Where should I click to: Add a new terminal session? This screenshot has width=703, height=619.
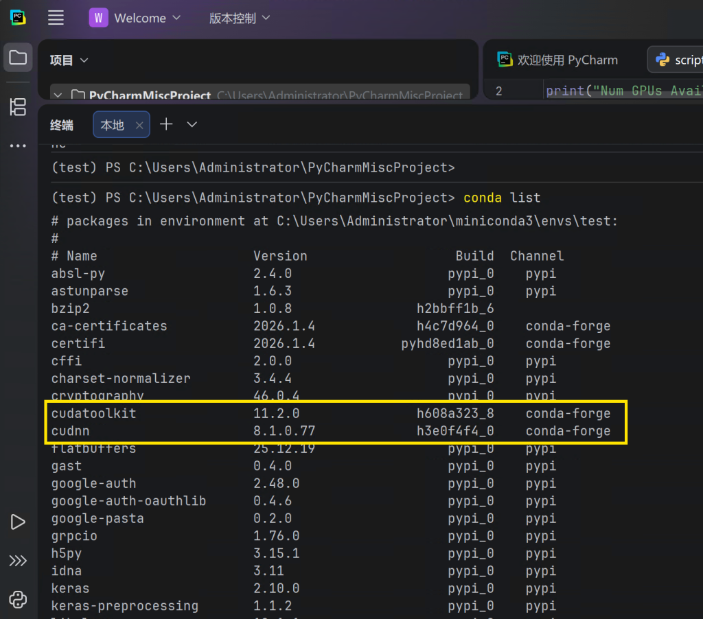point(166,124)
